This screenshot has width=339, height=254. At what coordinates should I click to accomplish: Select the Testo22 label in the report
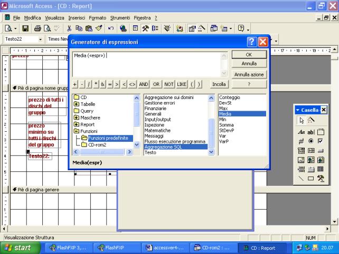[40, 156]
